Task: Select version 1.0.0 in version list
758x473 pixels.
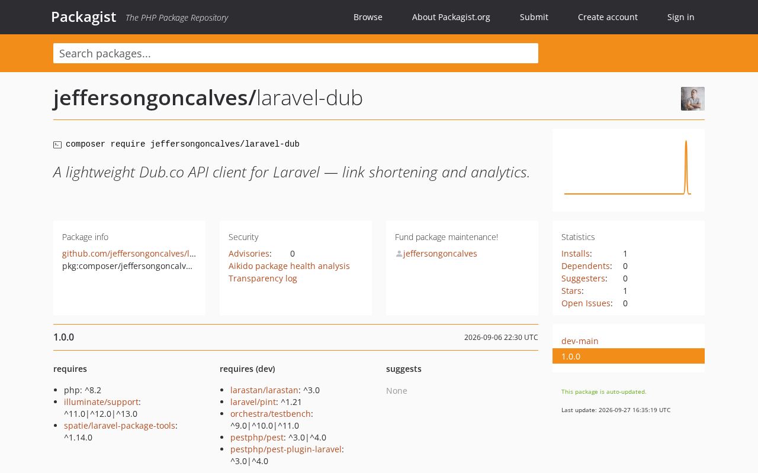Action: pos(628,356)
